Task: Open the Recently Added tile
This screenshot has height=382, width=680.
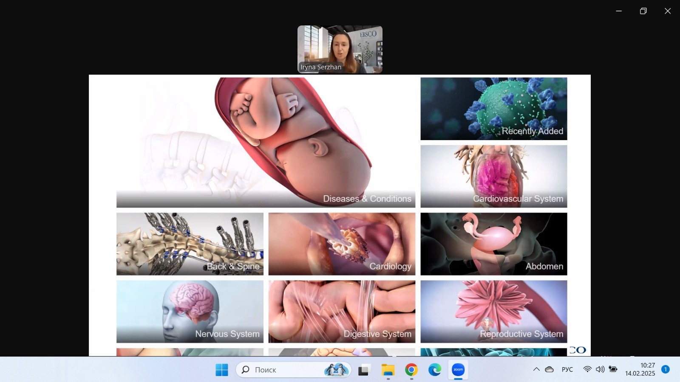Action: point(493,109)
